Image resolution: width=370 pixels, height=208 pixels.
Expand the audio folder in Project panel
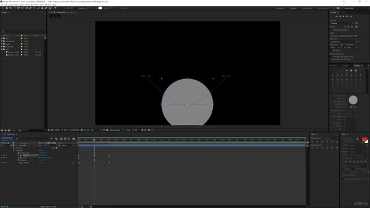[x=1, y=38]
